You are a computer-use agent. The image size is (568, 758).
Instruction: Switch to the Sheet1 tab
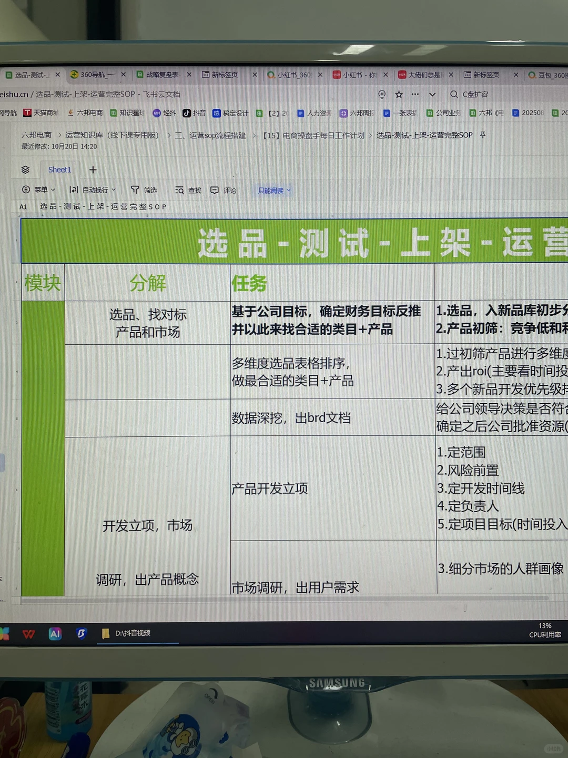pyautogui.click(x=59, y=169)
